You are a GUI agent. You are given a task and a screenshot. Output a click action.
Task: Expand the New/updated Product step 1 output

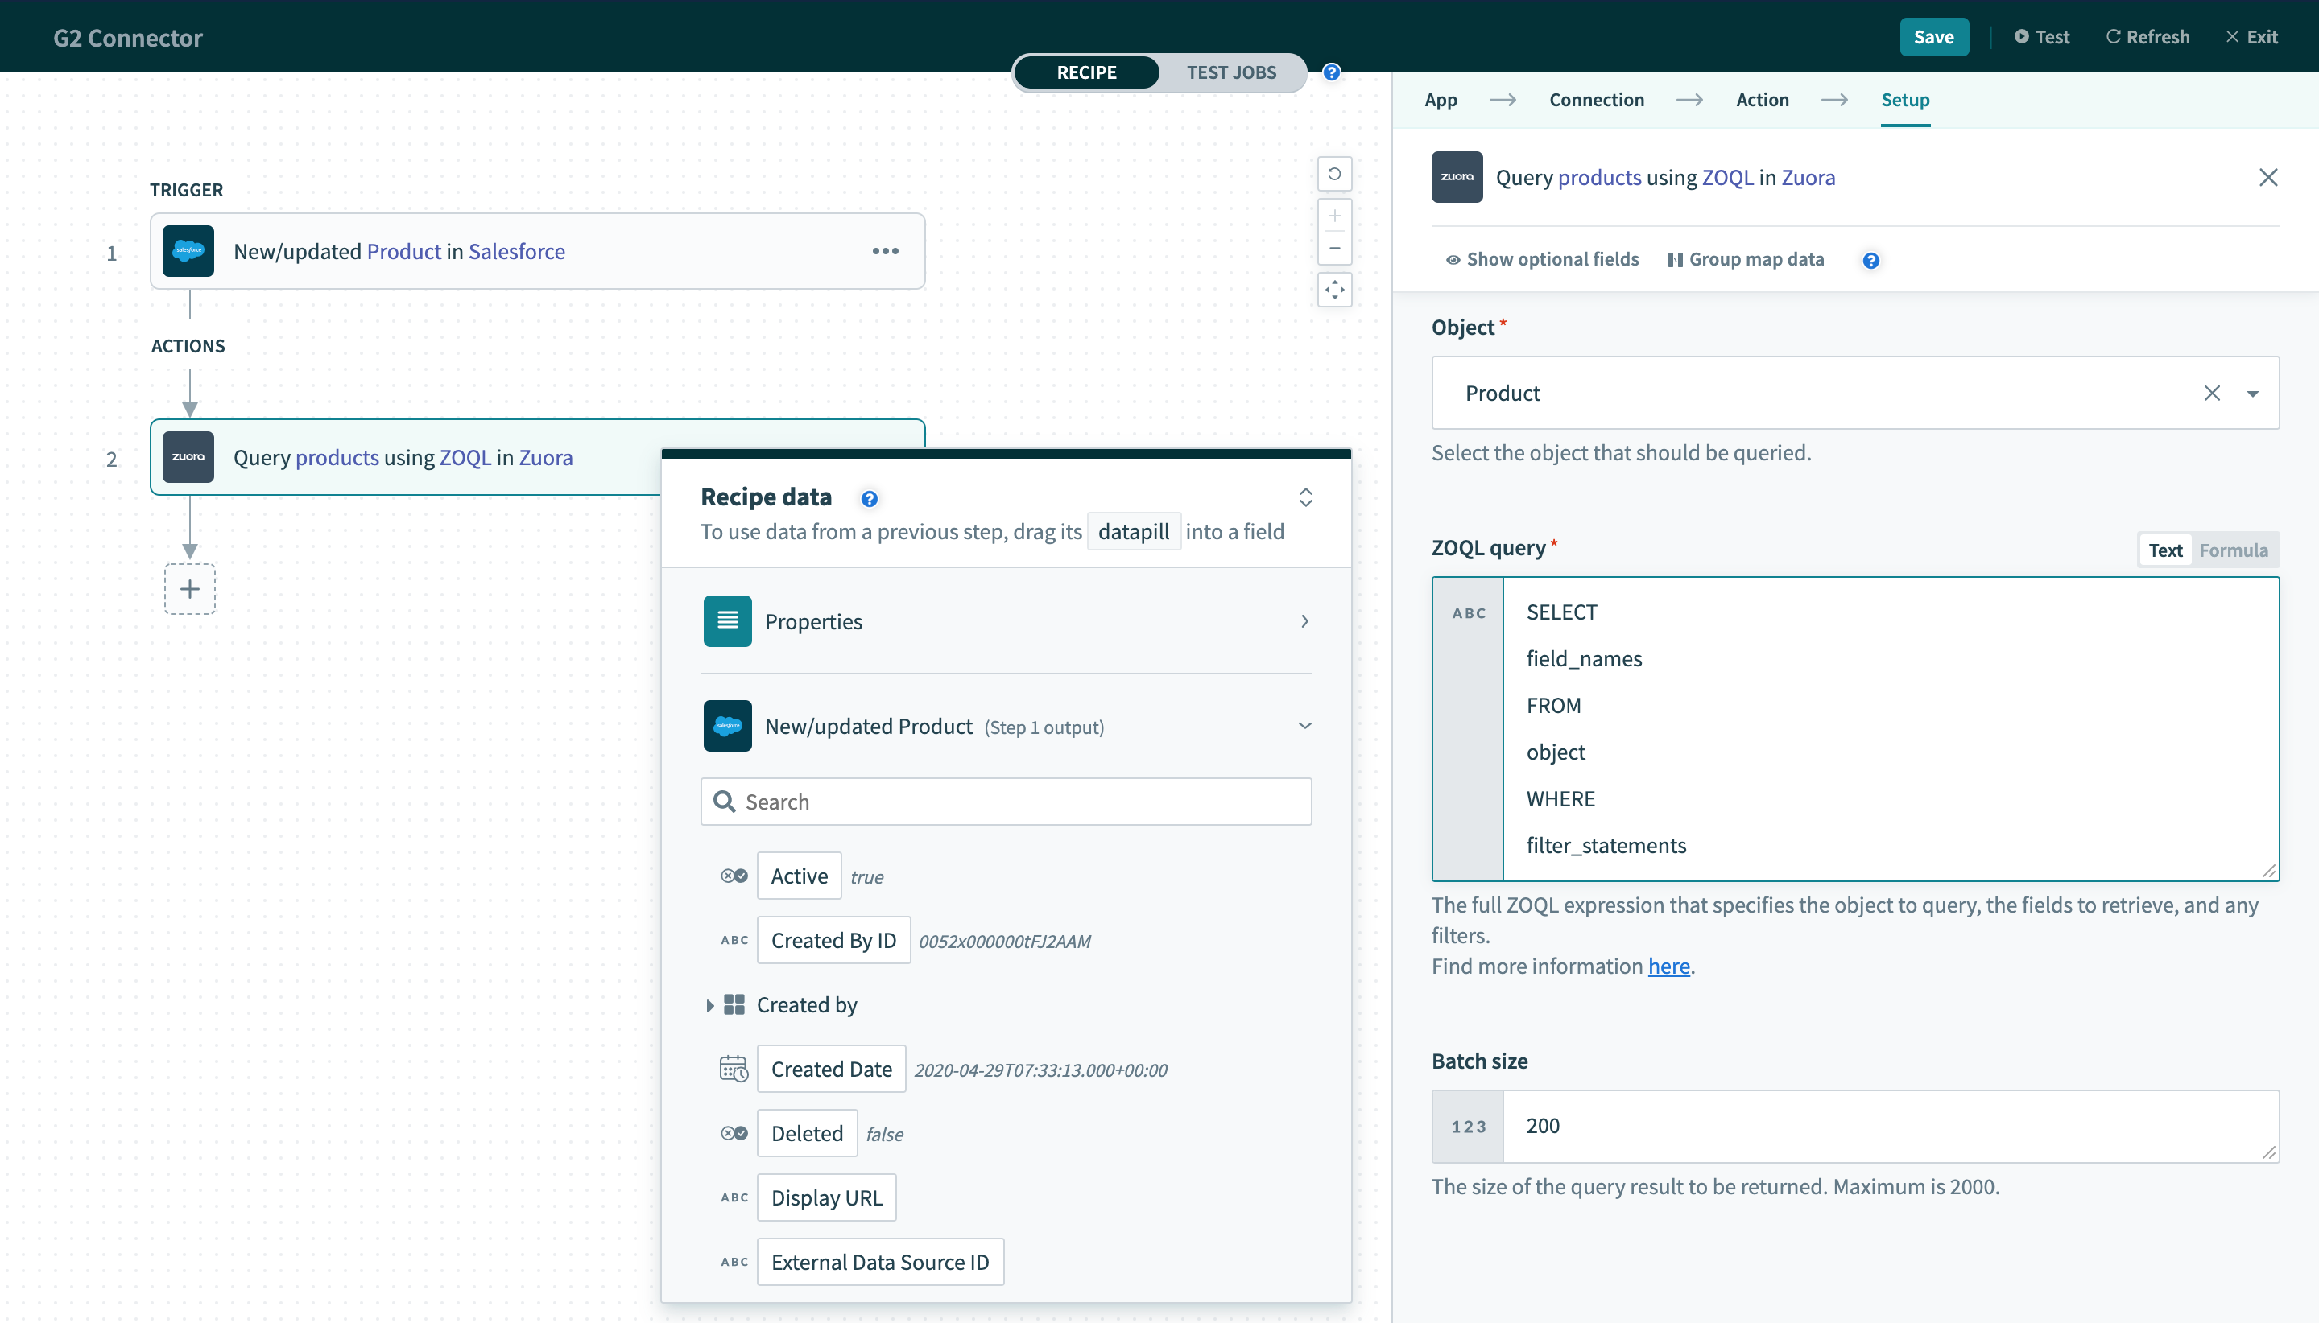pyautogui.click(x=1306, y=727)
